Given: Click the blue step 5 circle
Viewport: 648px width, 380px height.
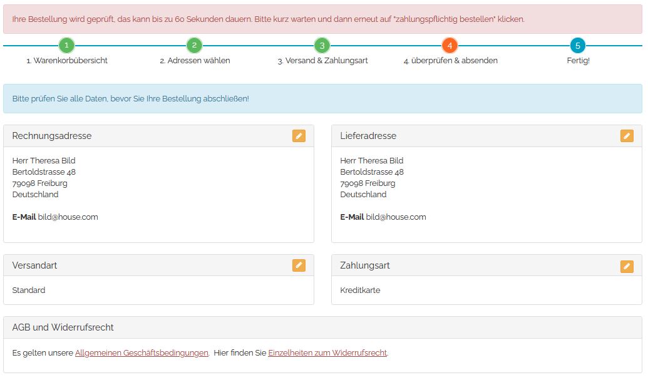Looking at the screenshot, I should (x=578, y=45).
